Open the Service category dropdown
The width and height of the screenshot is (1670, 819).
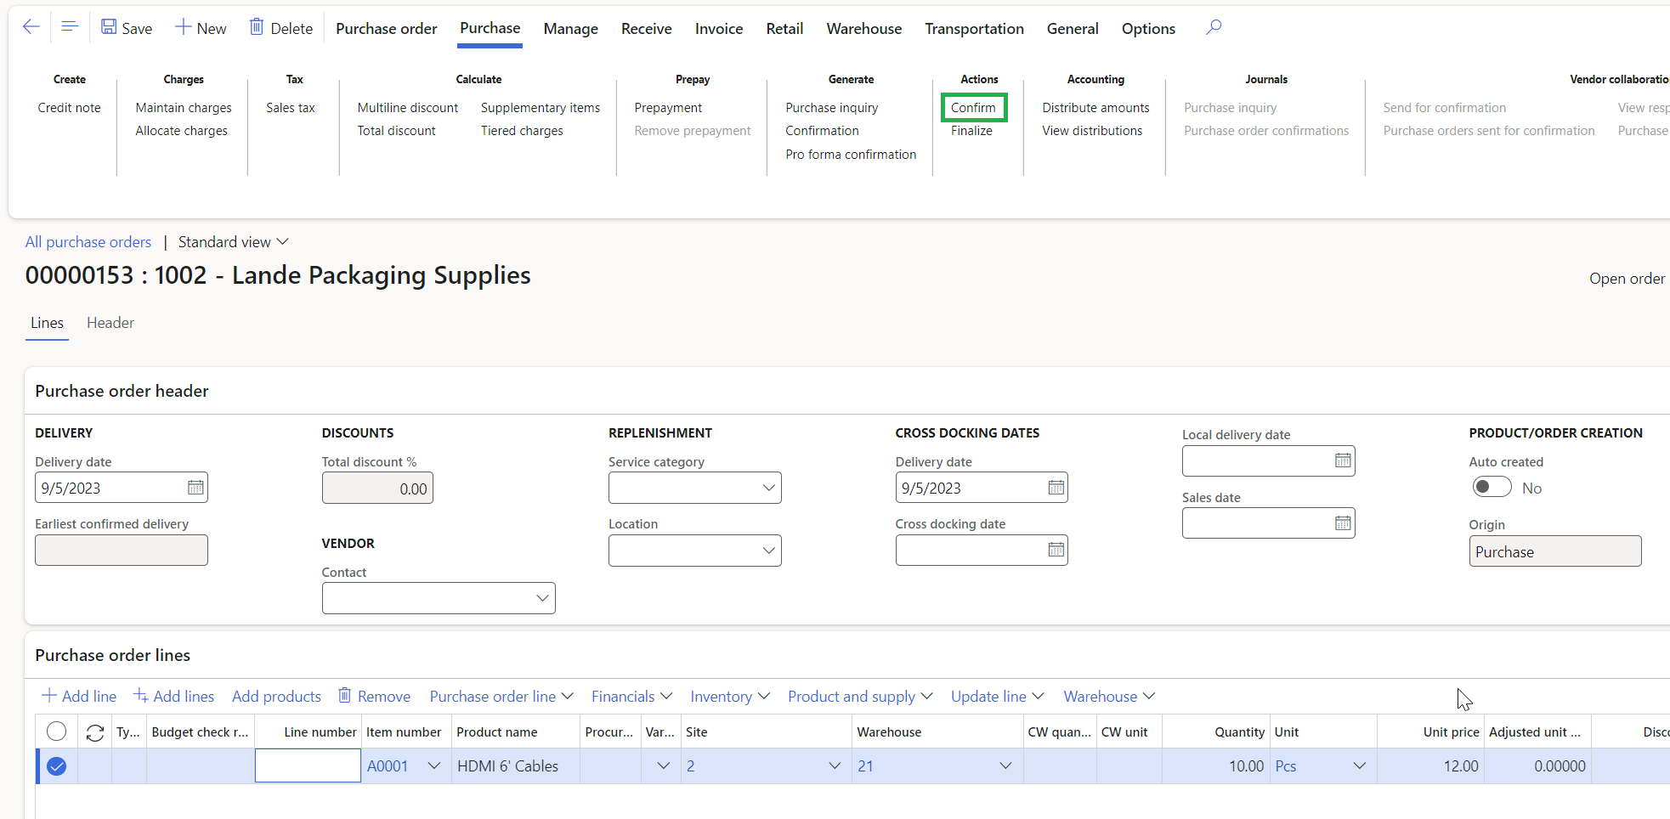[767, 488]
